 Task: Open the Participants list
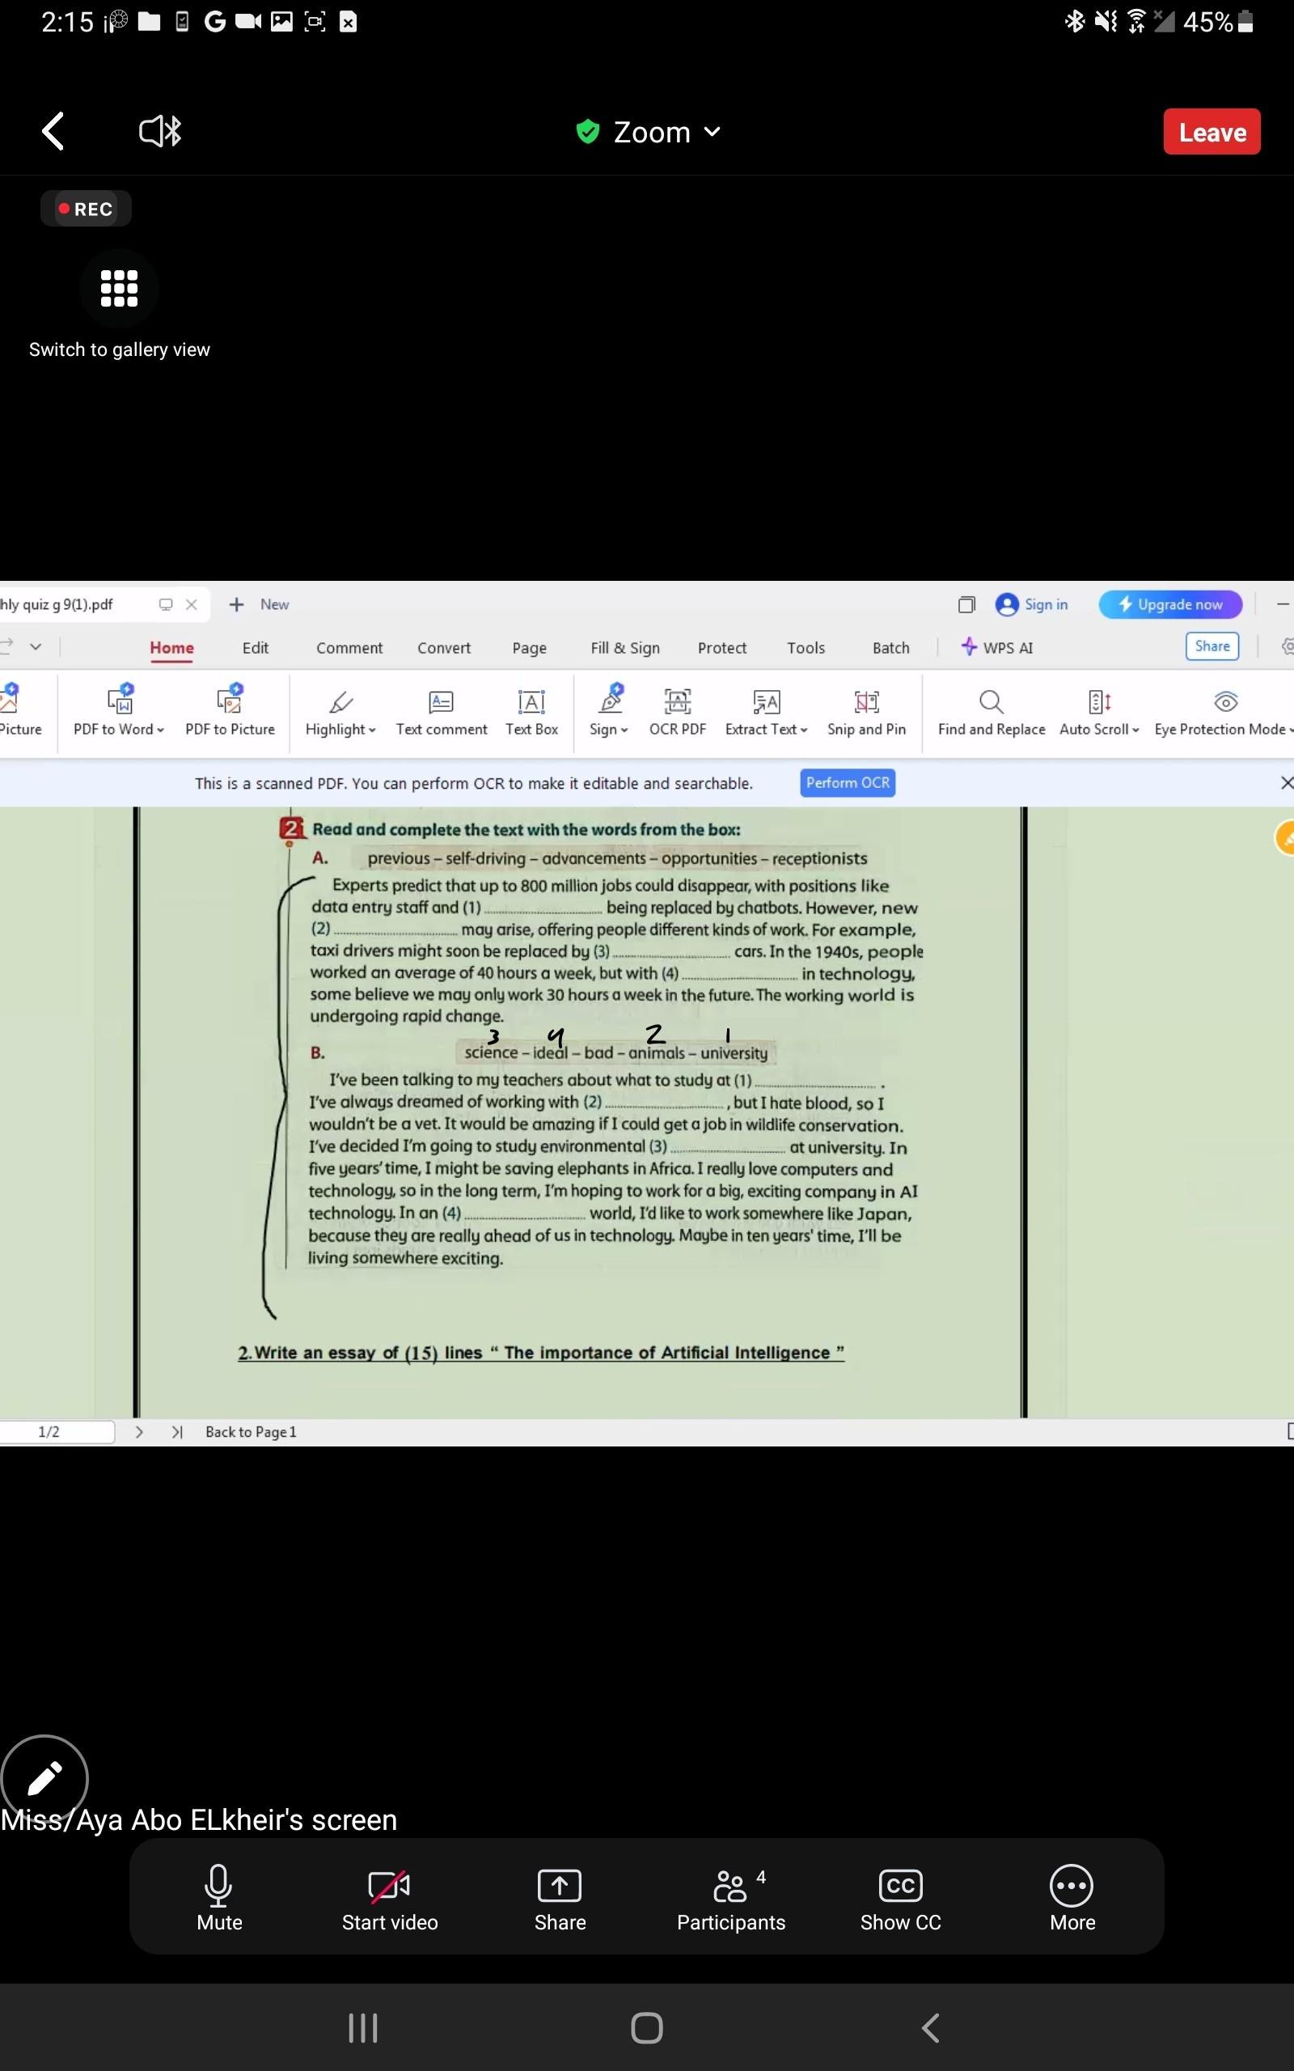click(x=731, y=1899)
